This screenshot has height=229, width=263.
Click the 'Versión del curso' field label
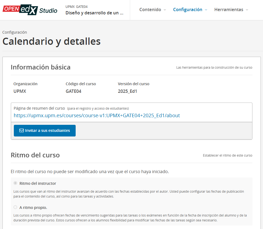click(133, 84)
